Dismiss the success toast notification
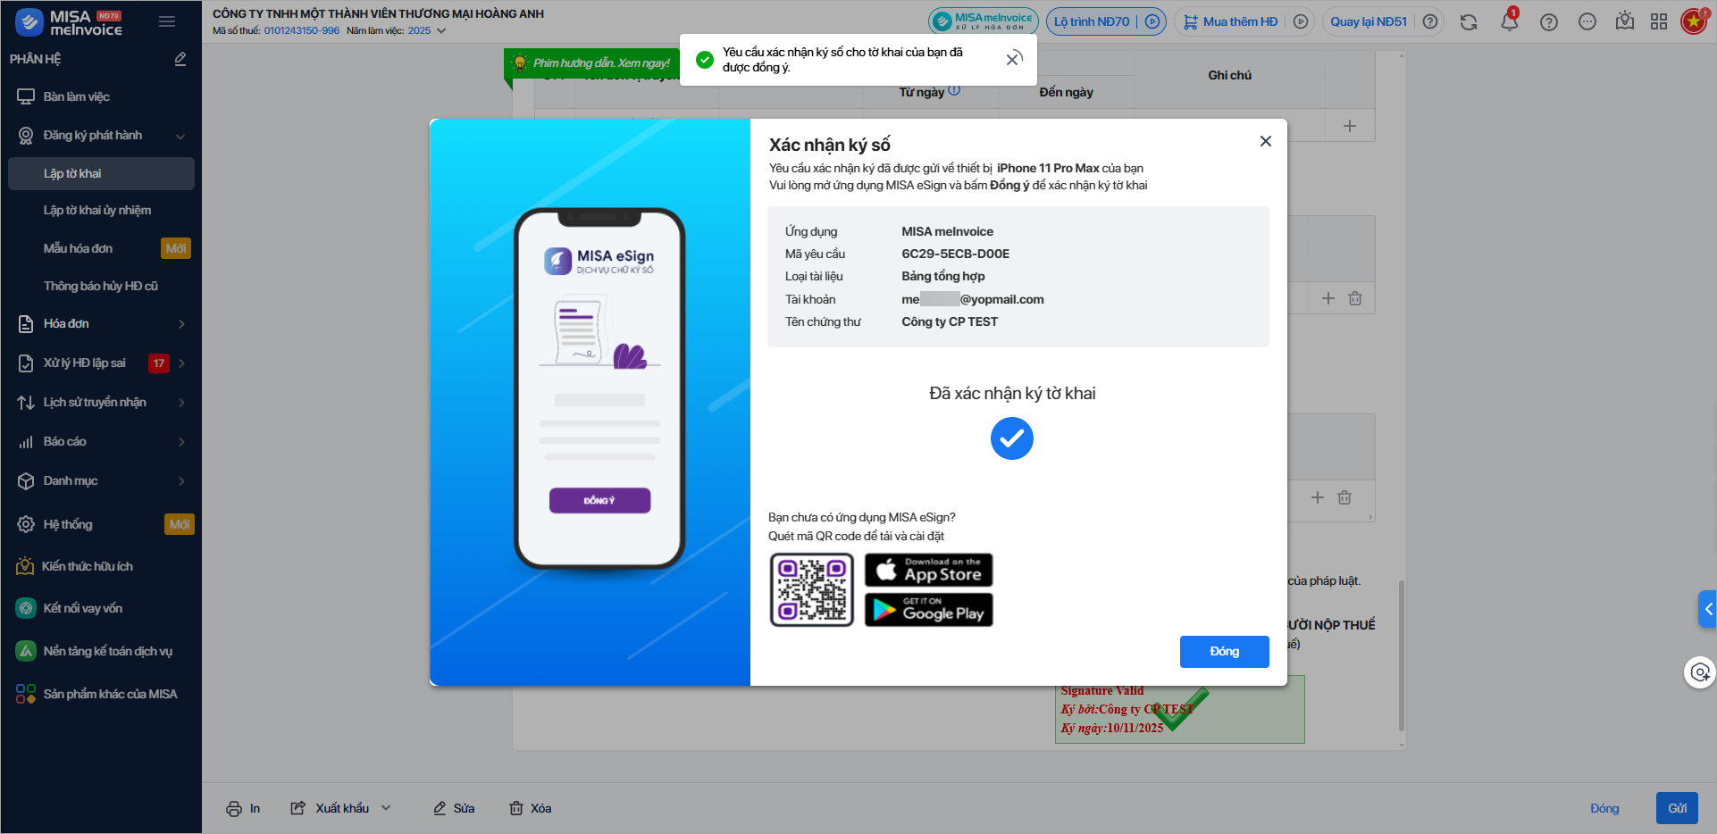Image resolution: width=1717 pixels, height=834 pixels. point(1014,59)
